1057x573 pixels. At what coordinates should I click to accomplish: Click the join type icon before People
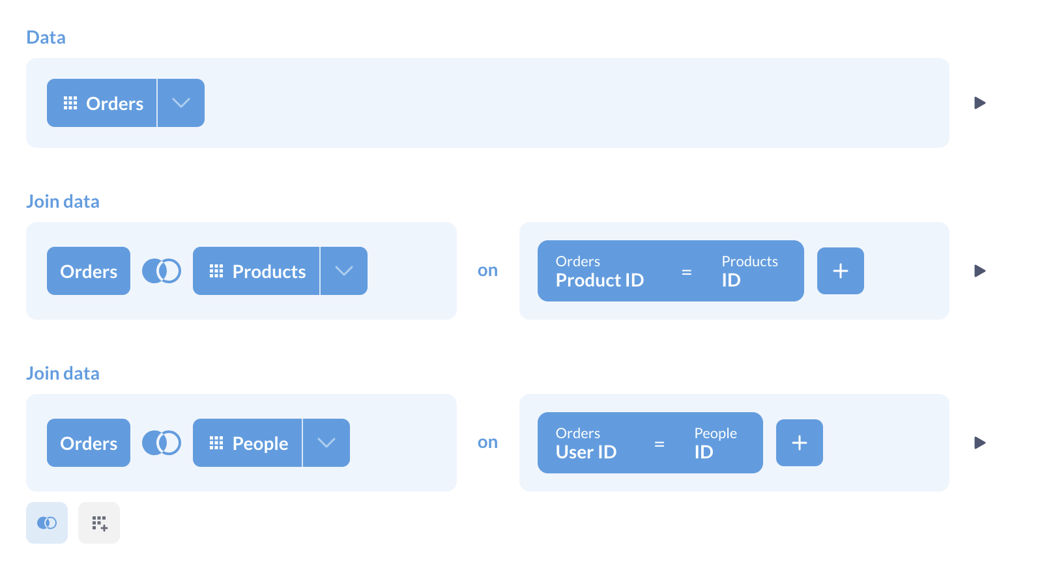click(162, 443)
